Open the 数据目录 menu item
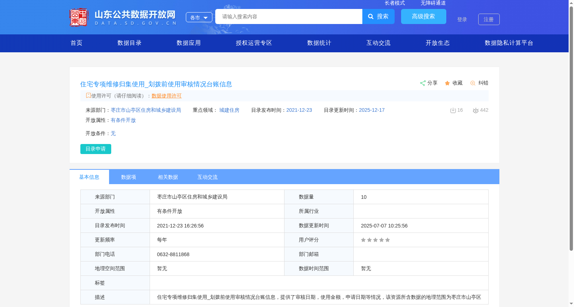The width and height of the screenshot is (574, 307). pyautogui.click(x=130, y=43)
